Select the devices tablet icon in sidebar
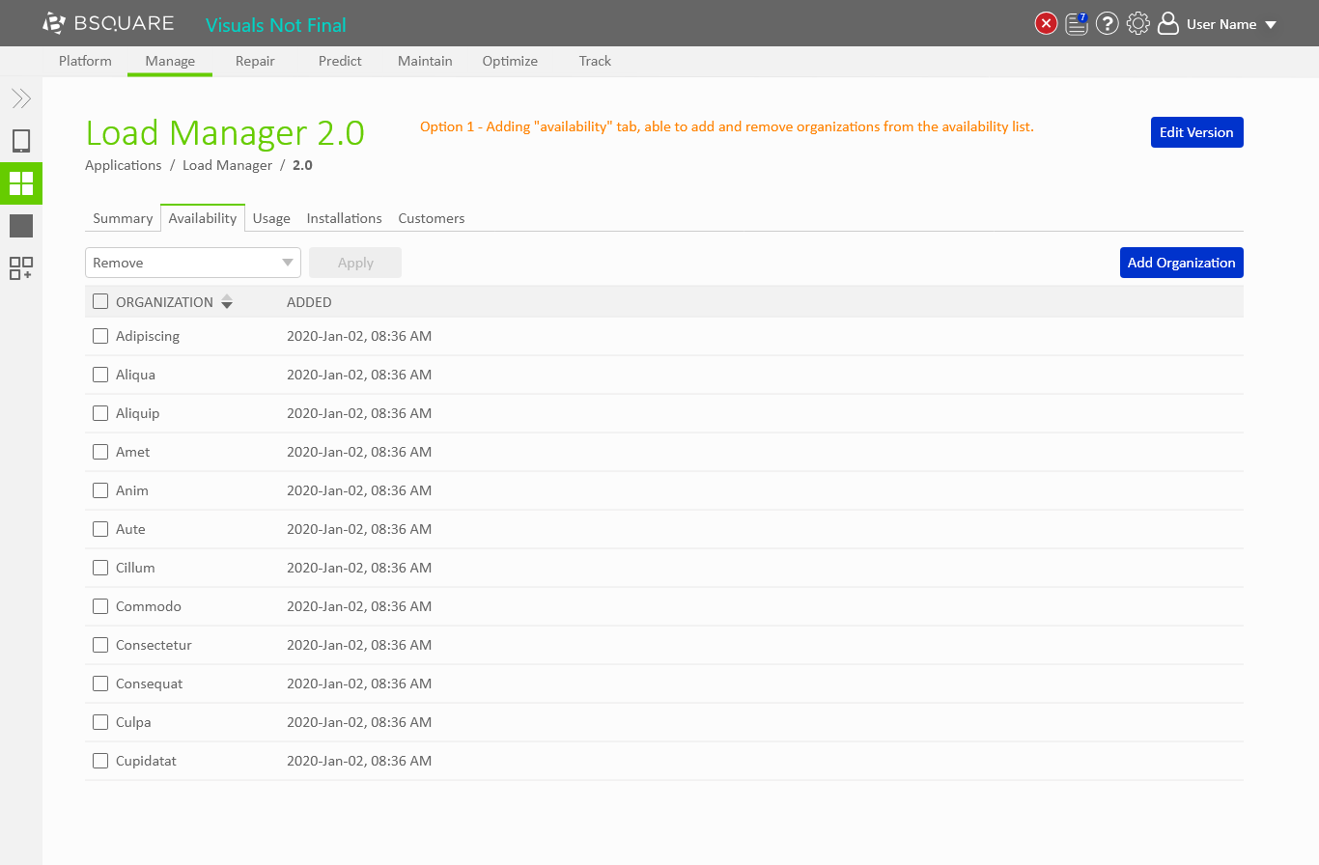The width and height of the screenshot is (1319, 865). click(x=21, y=142)
